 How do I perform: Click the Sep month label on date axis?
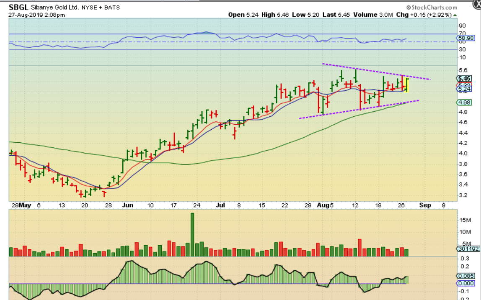click(425, 205)
